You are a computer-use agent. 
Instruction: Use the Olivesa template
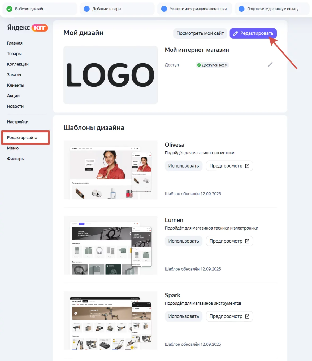pyautogui.click(x=184, y=166)
